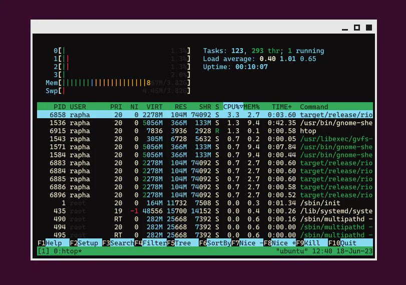Sort by the CPU% column header
406x285 pixels.
pos(233,107)
